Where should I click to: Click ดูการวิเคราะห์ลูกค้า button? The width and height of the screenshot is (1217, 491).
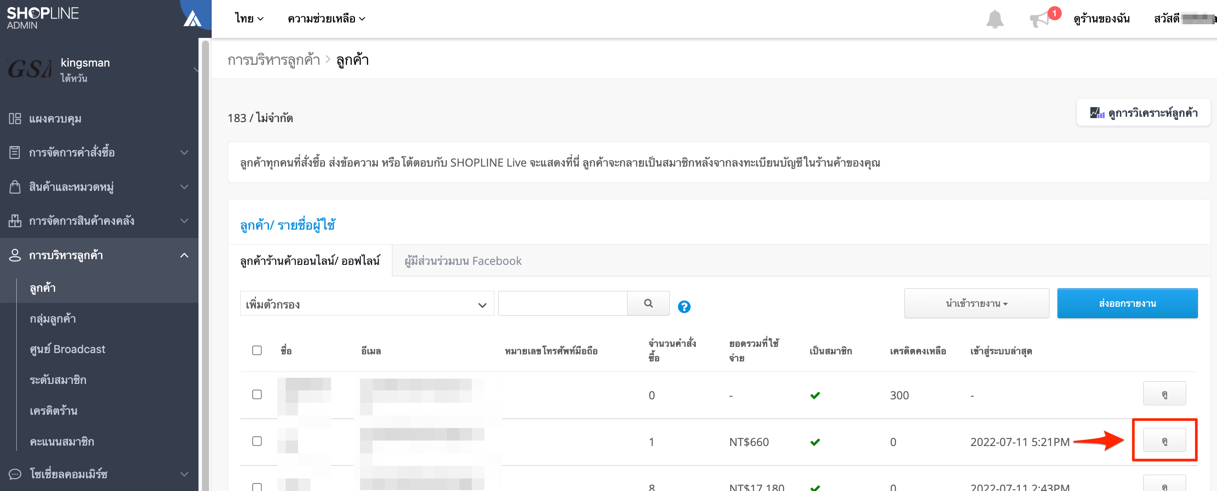click(1143, 112)
